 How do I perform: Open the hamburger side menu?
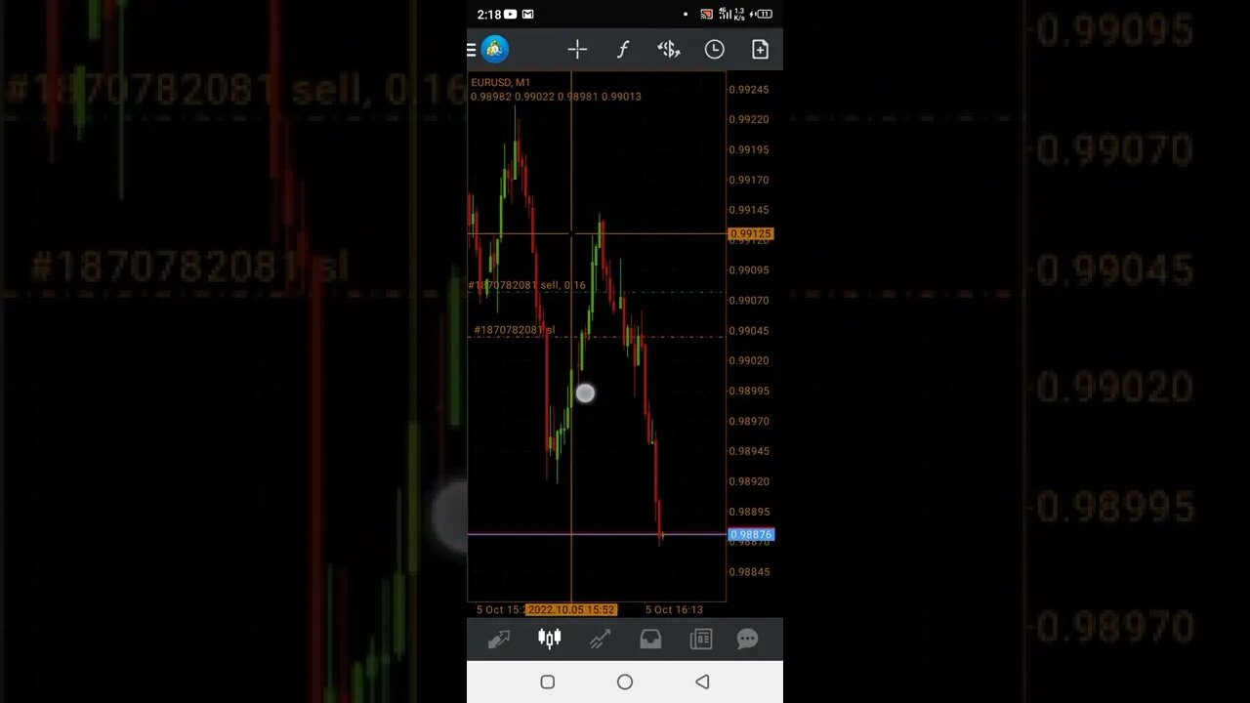click(x=472, y=50)
